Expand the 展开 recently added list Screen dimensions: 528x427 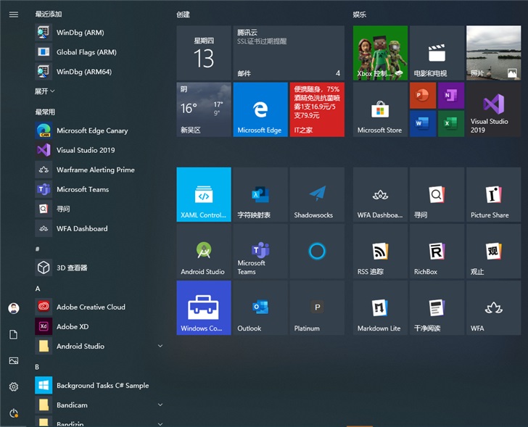[45, 91]
